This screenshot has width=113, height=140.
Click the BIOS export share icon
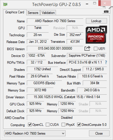(87, 48)
